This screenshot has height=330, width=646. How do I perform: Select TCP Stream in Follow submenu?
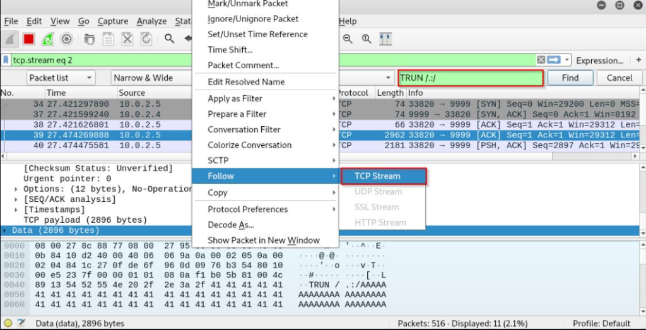(377, 176)
